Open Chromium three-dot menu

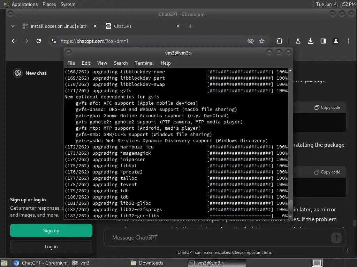(x=348, y=41)
